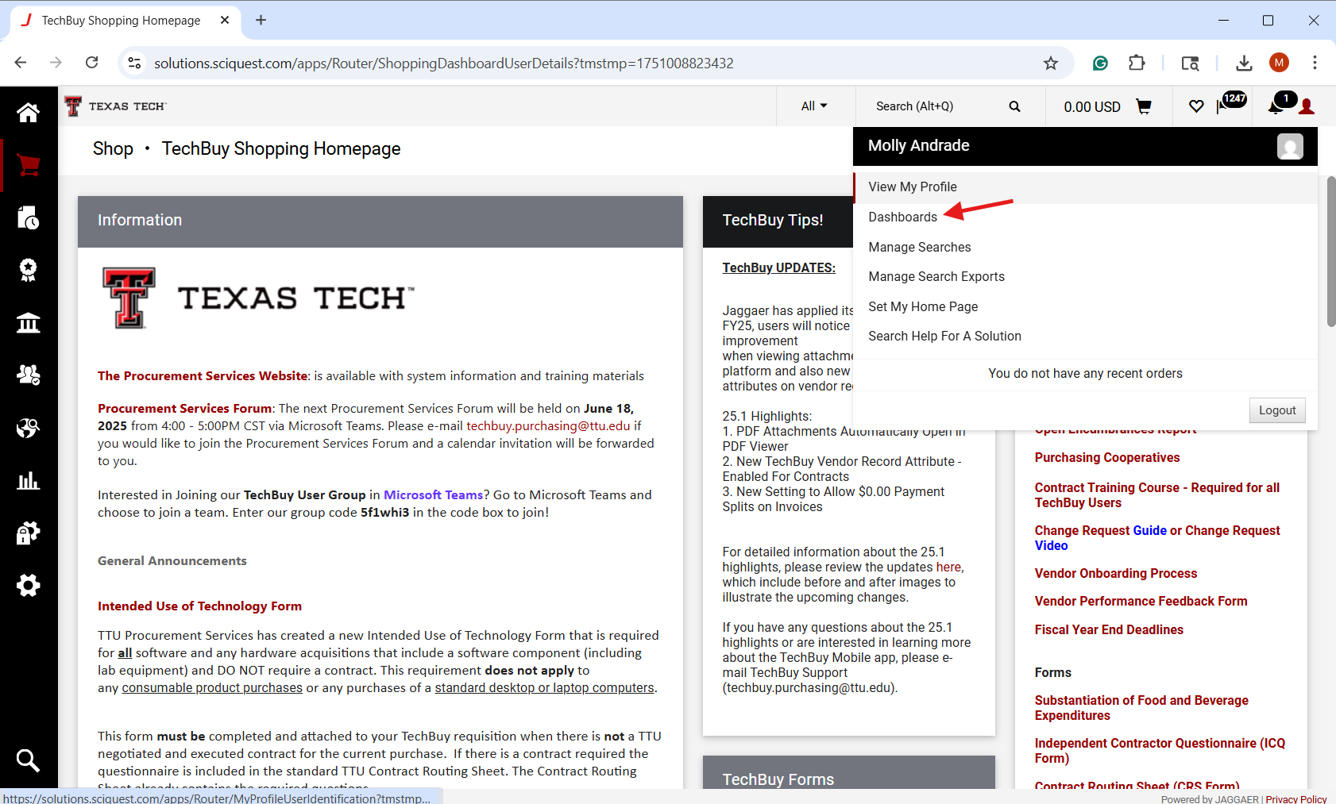Click the browser back arrow
Image resolution: width=1336 pixels, height=804 pixels.
click(21, 63)
